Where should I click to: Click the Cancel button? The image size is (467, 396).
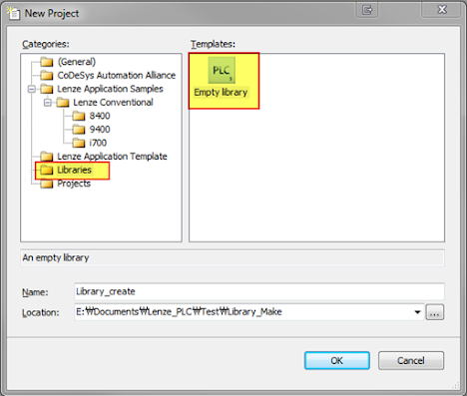coord(411,361)
